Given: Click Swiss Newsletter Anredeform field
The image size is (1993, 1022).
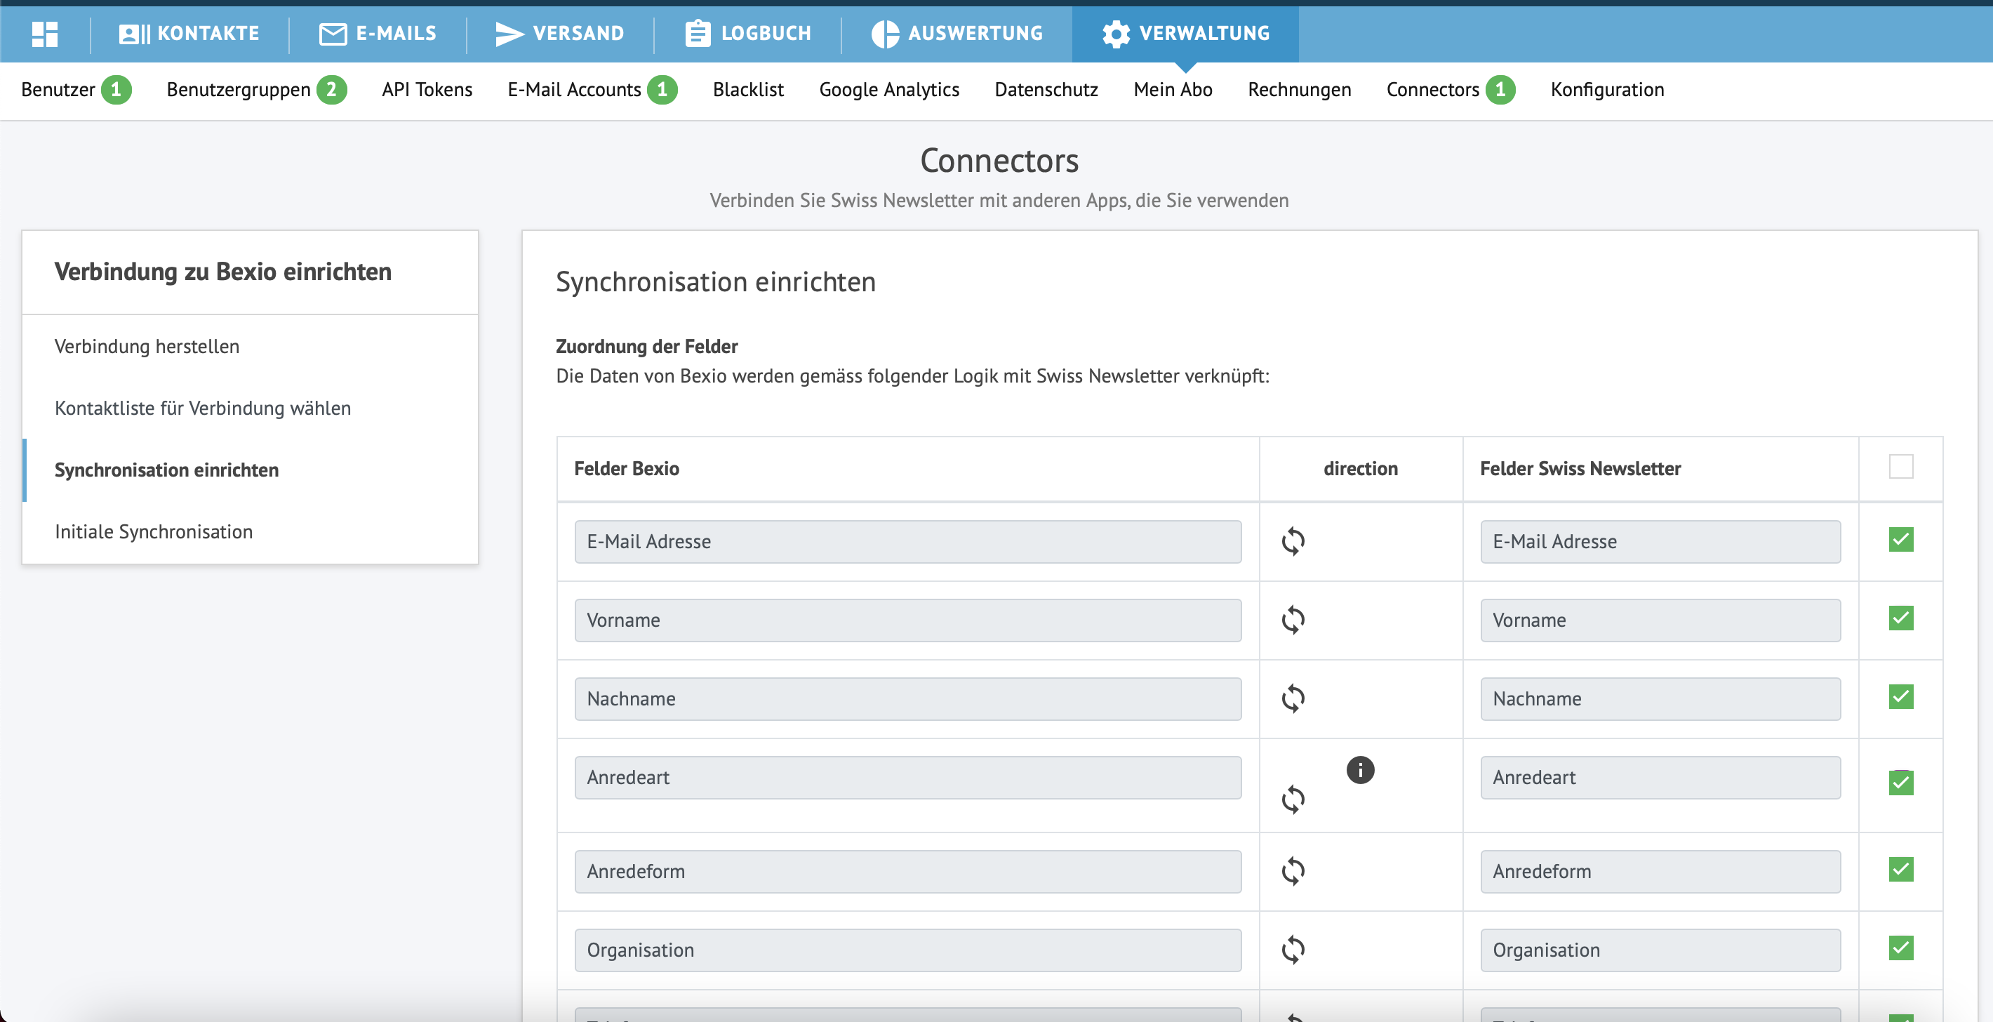Looking at the screenshot, I should [1660, 872].
